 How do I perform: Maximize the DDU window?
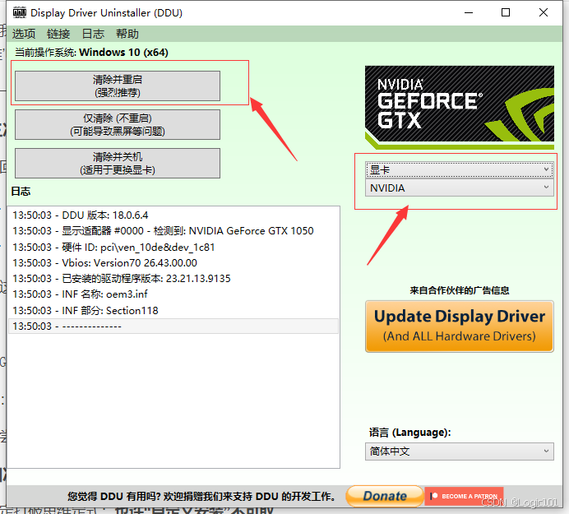coord(506,12)
